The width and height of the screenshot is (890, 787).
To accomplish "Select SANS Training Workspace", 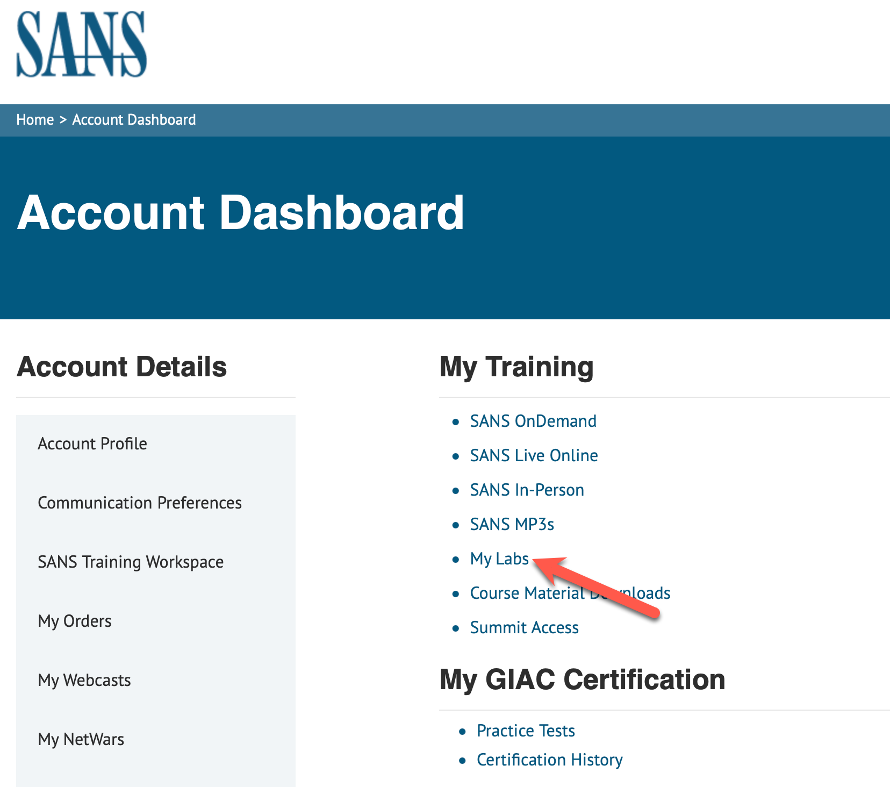I will point(131,562).
